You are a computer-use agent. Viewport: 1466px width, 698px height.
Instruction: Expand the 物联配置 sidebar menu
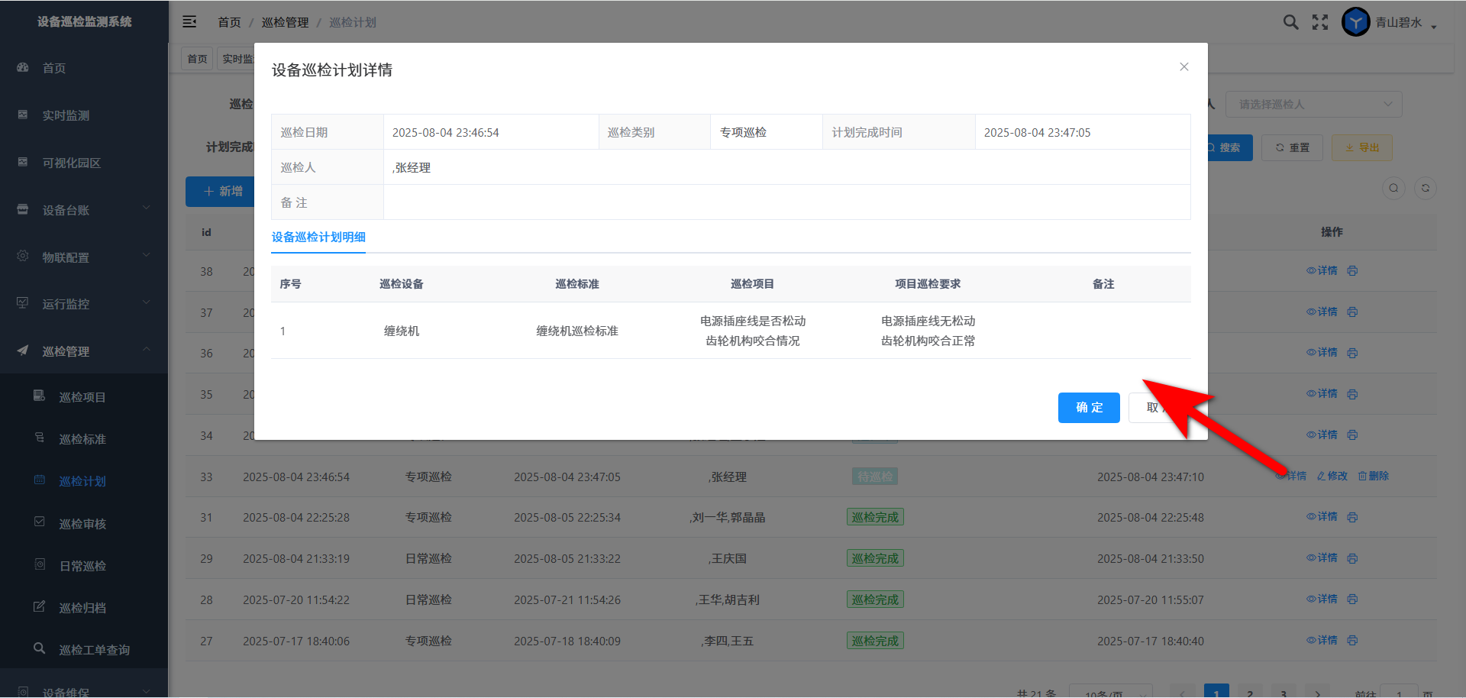[x=84, y=257]
